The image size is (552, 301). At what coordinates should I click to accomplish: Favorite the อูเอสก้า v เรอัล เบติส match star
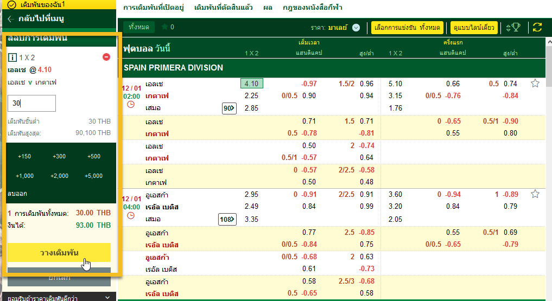tap(535, 194)
